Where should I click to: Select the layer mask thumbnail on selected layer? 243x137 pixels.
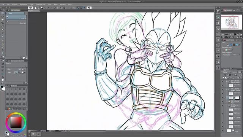click(237, 98)
